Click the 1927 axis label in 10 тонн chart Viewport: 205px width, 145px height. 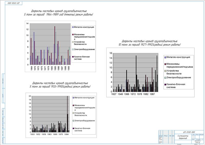point(114,94)
